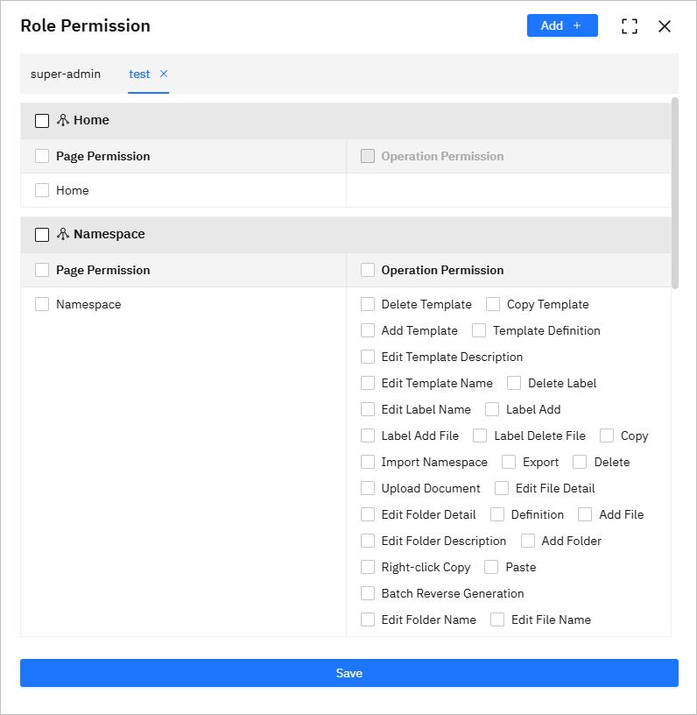
Task: Select all Namespace Operation Permission checkbox
Action: coord(368,270)
